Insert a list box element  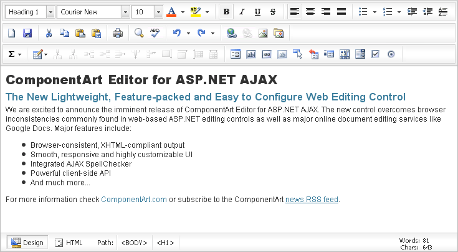point(345,54)
